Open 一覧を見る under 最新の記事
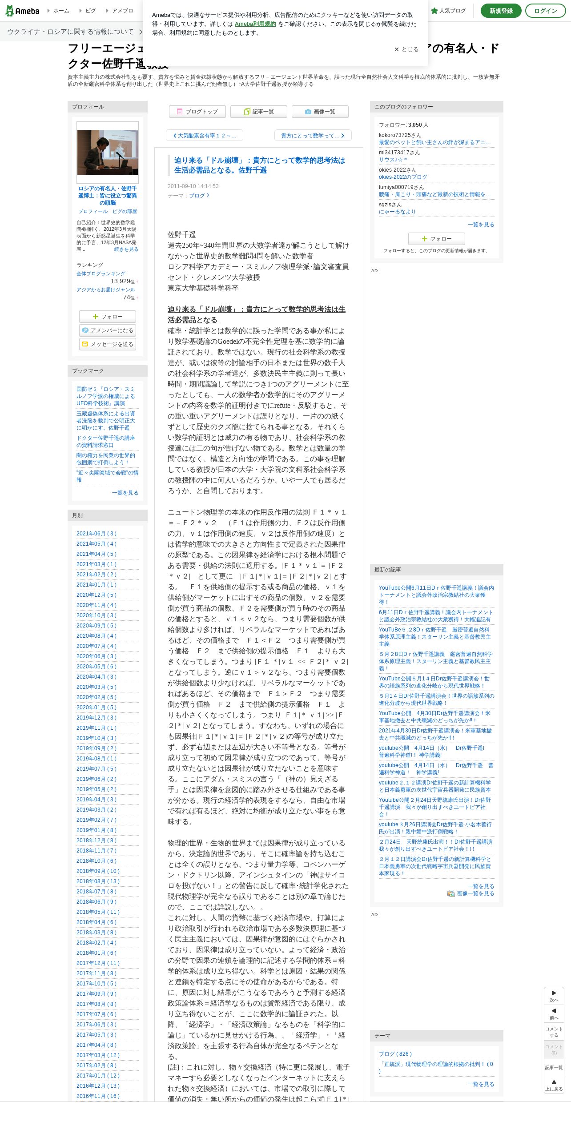 click(x=481, y=886)
